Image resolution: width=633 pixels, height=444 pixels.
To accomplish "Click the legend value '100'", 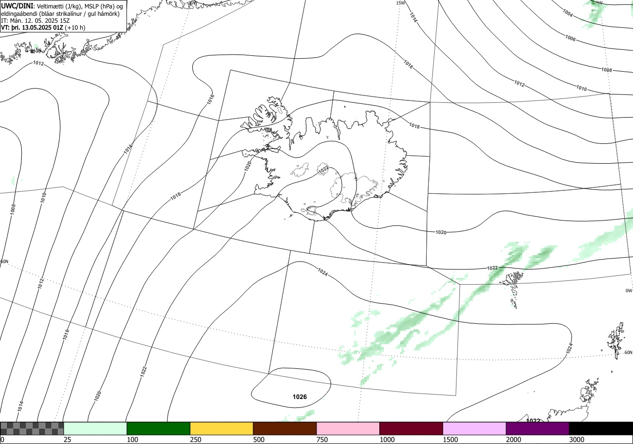I will (x=132, y=440).
